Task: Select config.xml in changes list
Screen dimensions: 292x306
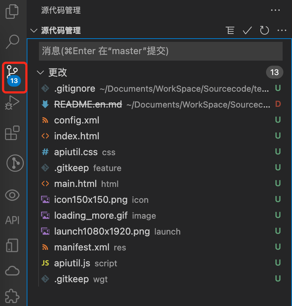Action: [76, 120]
